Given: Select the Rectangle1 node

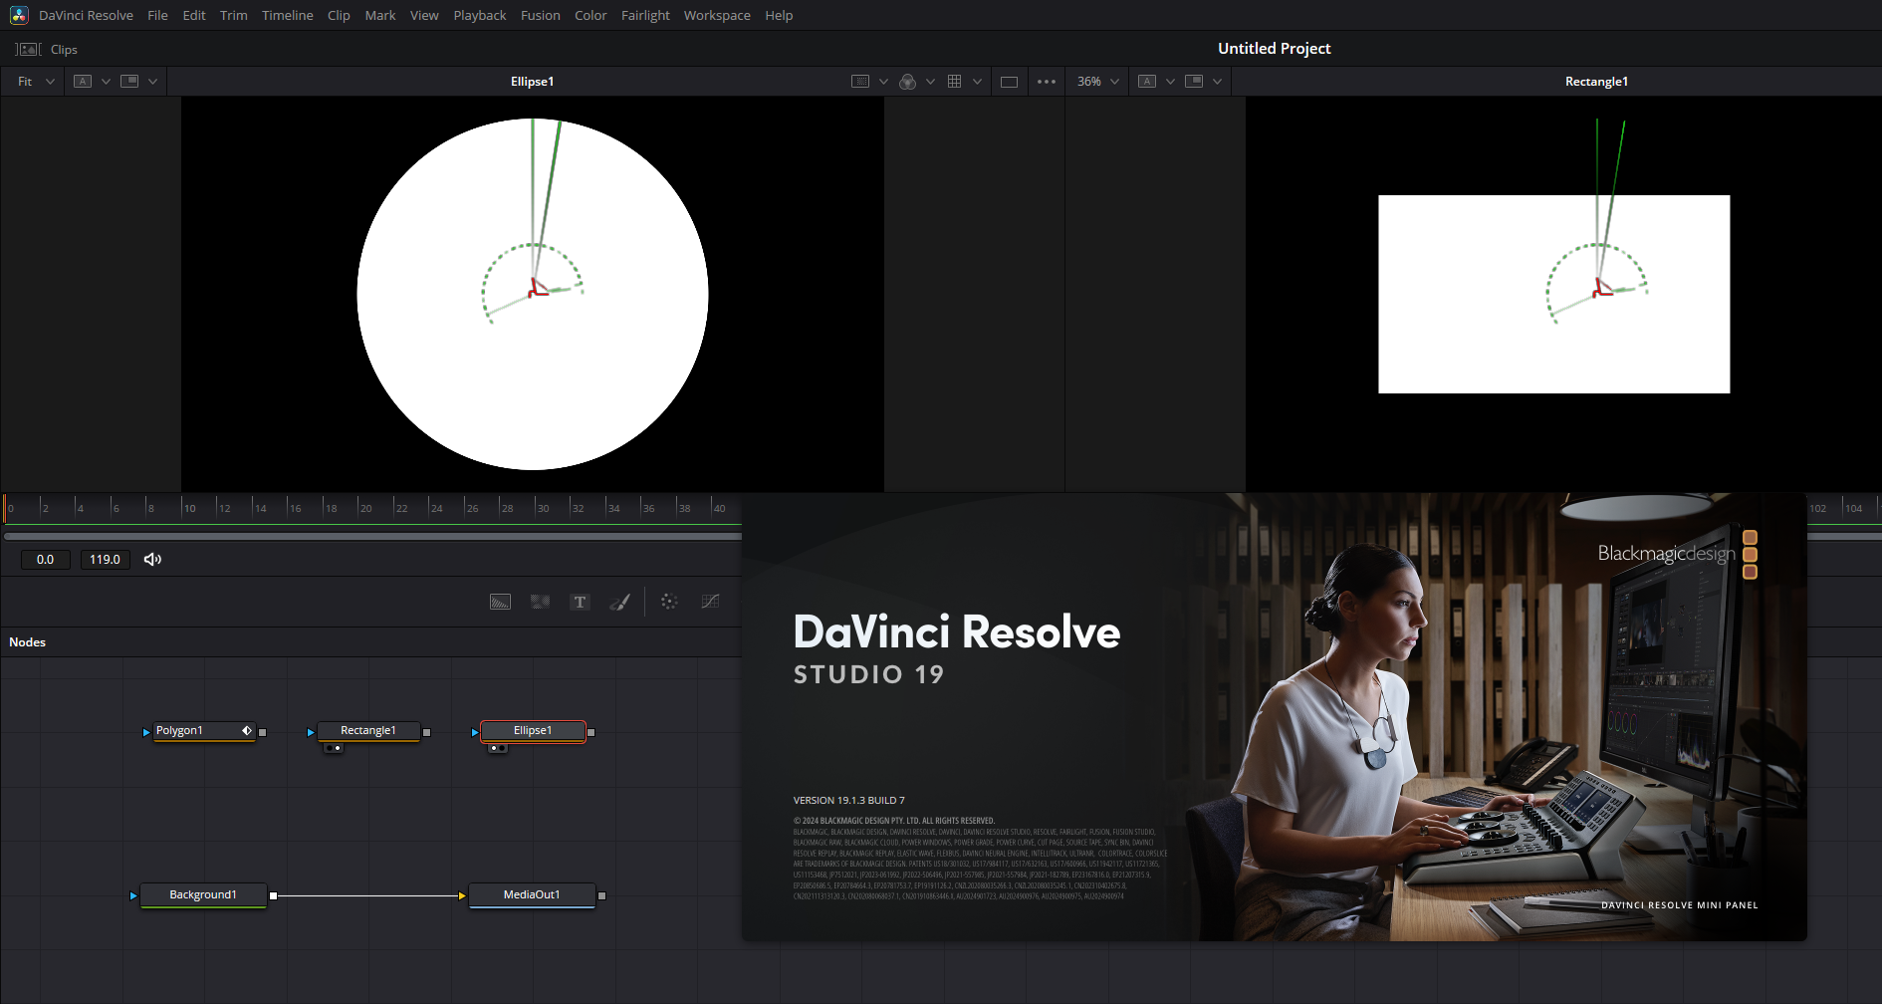Looking at the screenshot, I should [368, 731].
